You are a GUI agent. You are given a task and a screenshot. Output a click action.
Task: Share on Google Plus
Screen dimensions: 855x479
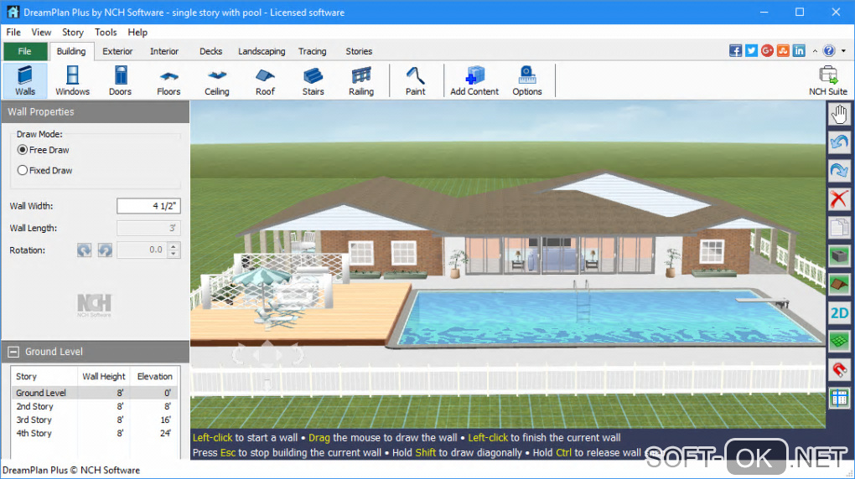(x=767, y=51)
